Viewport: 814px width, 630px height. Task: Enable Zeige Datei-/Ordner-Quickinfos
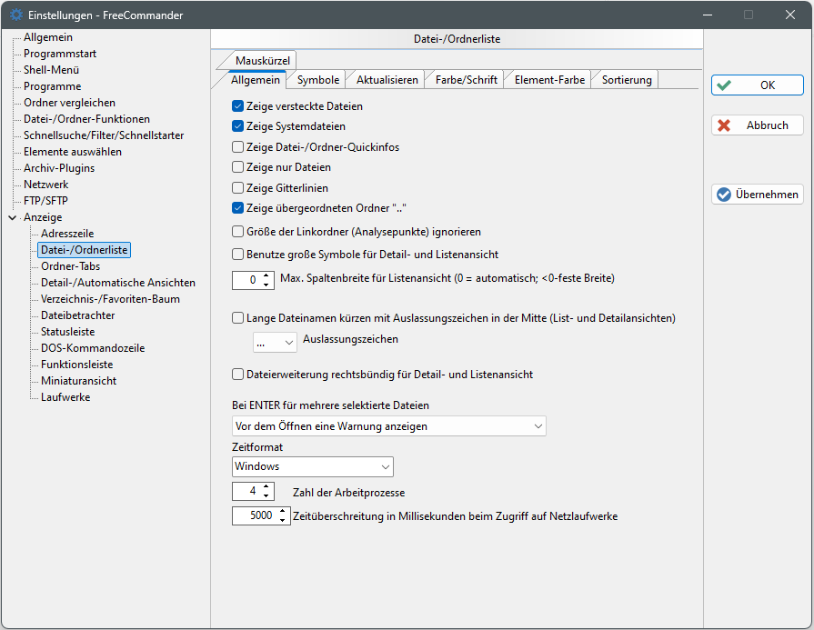pos(237,147)
